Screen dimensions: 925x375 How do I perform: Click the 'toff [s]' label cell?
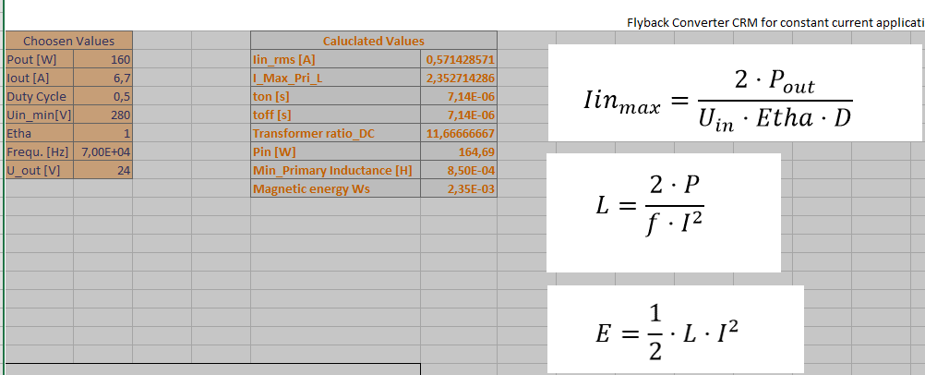(336, 115)
